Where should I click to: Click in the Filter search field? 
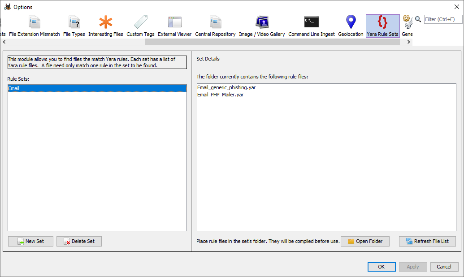click(x=443, y=19)
